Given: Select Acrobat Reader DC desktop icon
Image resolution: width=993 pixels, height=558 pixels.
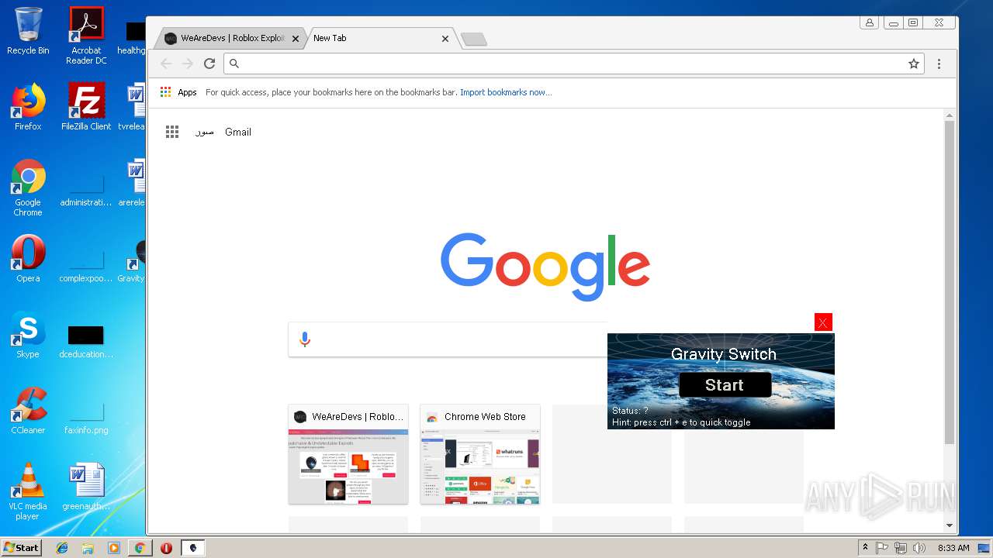Looking at the screenshot, I should coord(86,35).
